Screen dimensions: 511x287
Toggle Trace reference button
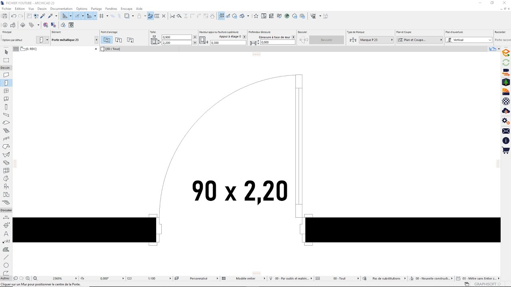point(127,16)
